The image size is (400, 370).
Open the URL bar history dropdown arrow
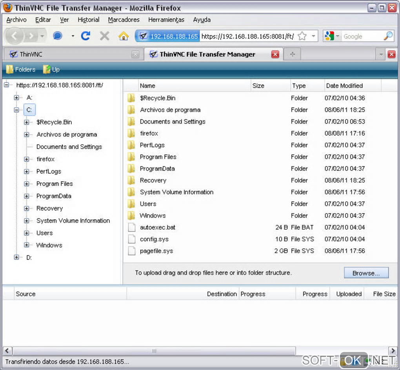[x=313, y=36]
